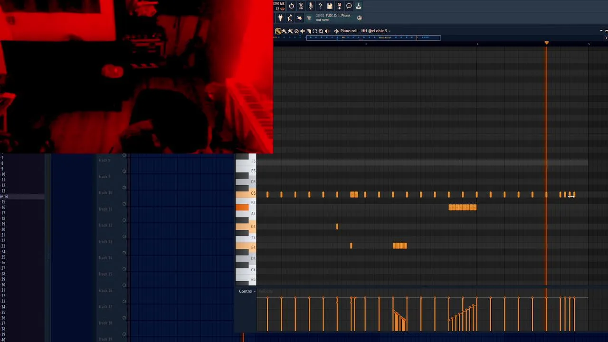Screen dimensions: 608x342
Task: Click the floppy-with-arrows save new version icon
Action: click(339, 6)
